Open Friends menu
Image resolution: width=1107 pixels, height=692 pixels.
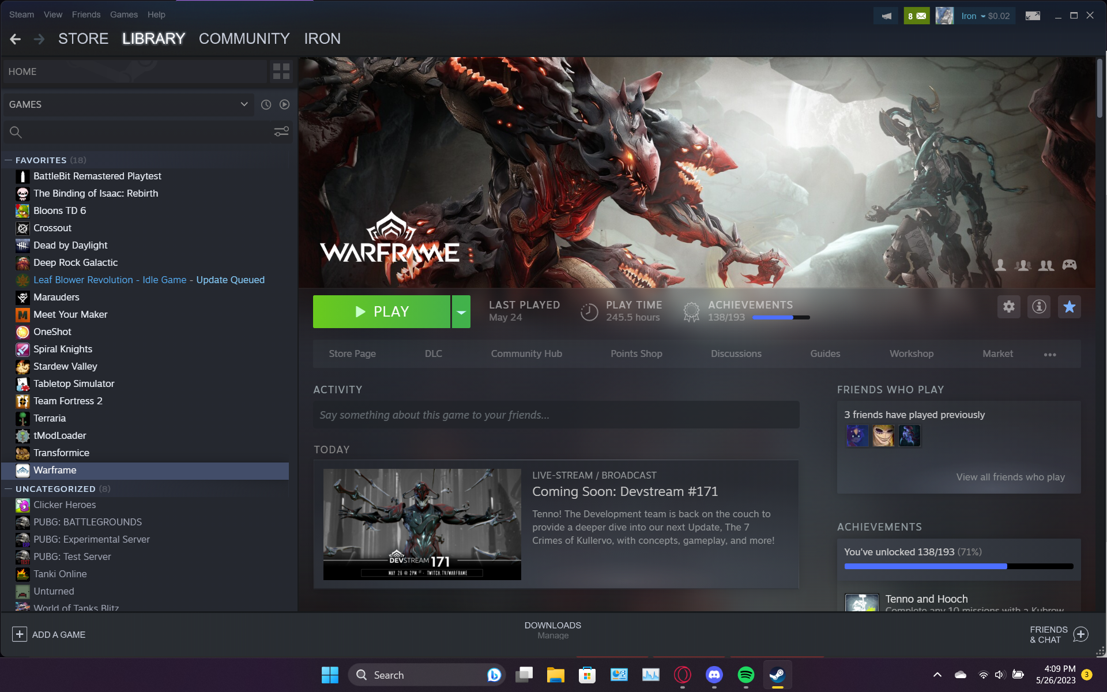pyautogui.click(x=86, y=14)
